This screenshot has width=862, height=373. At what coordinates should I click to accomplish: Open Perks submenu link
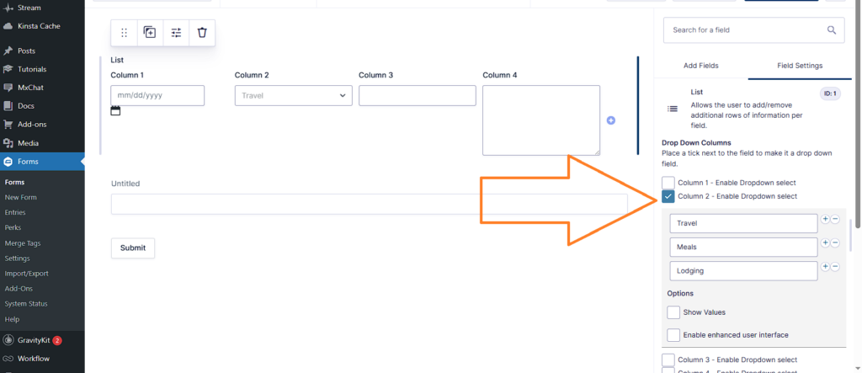[12, 227]
